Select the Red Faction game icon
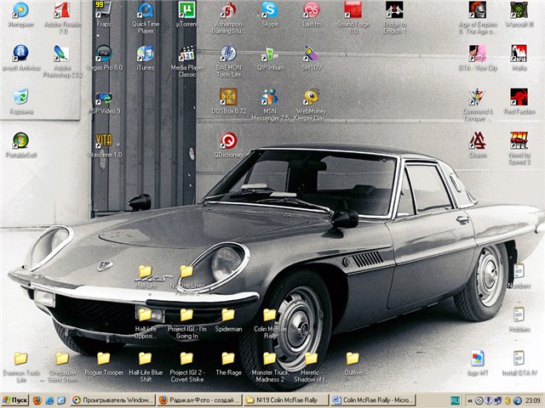 tap(519, 97)
